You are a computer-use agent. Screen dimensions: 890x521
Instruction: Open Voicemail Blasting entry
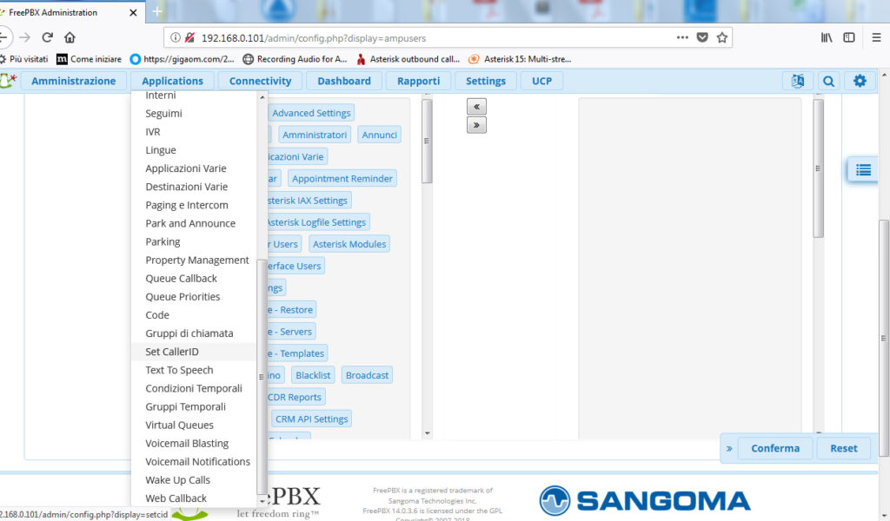pos(194,444)
